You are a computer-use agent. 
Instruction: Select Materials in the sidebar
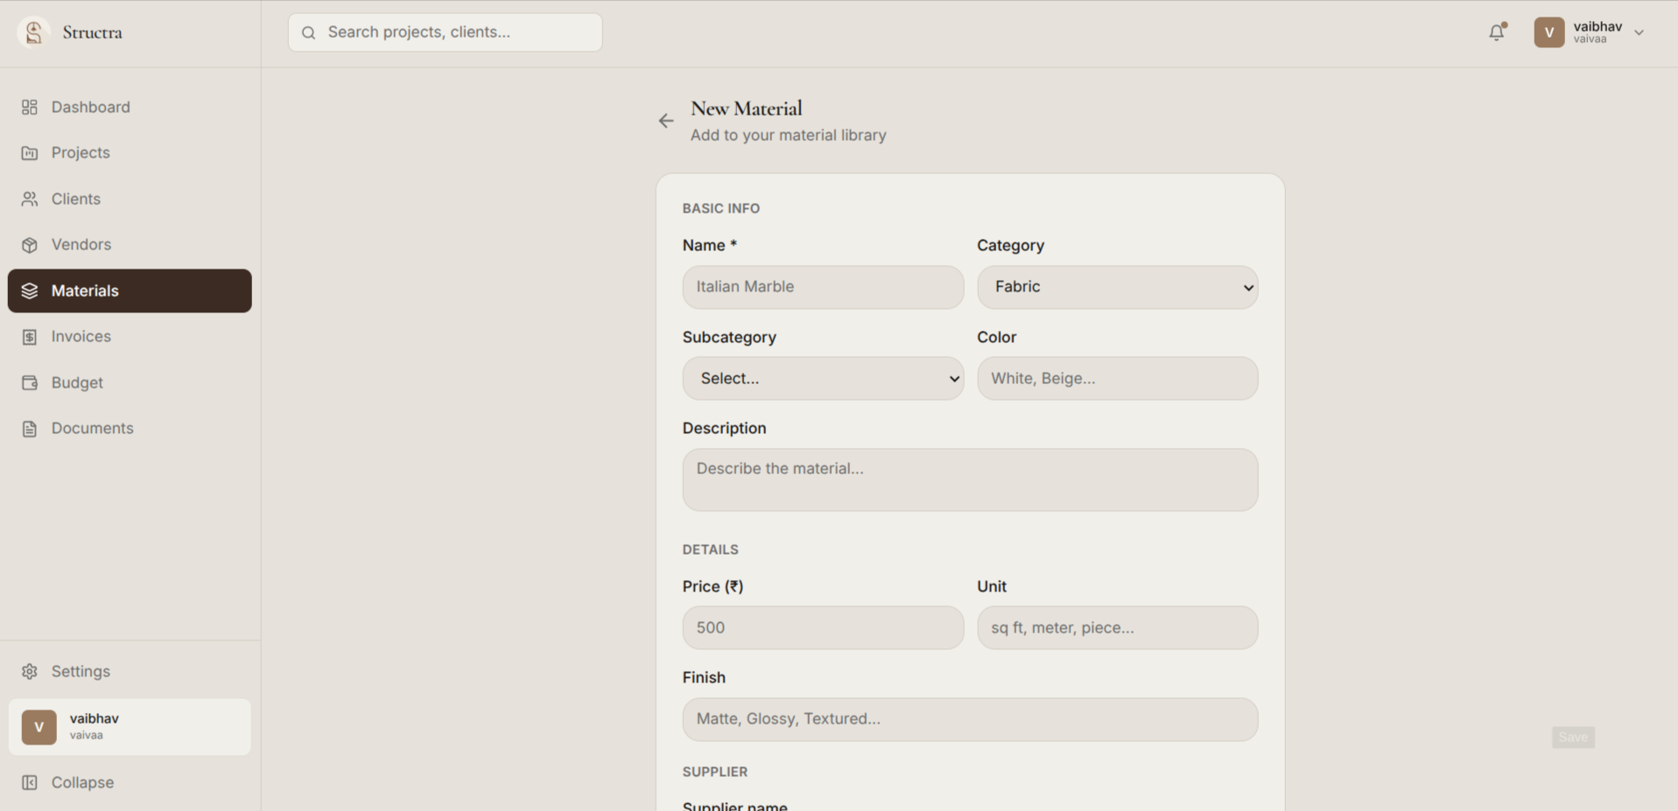click(x=130, y=290)
